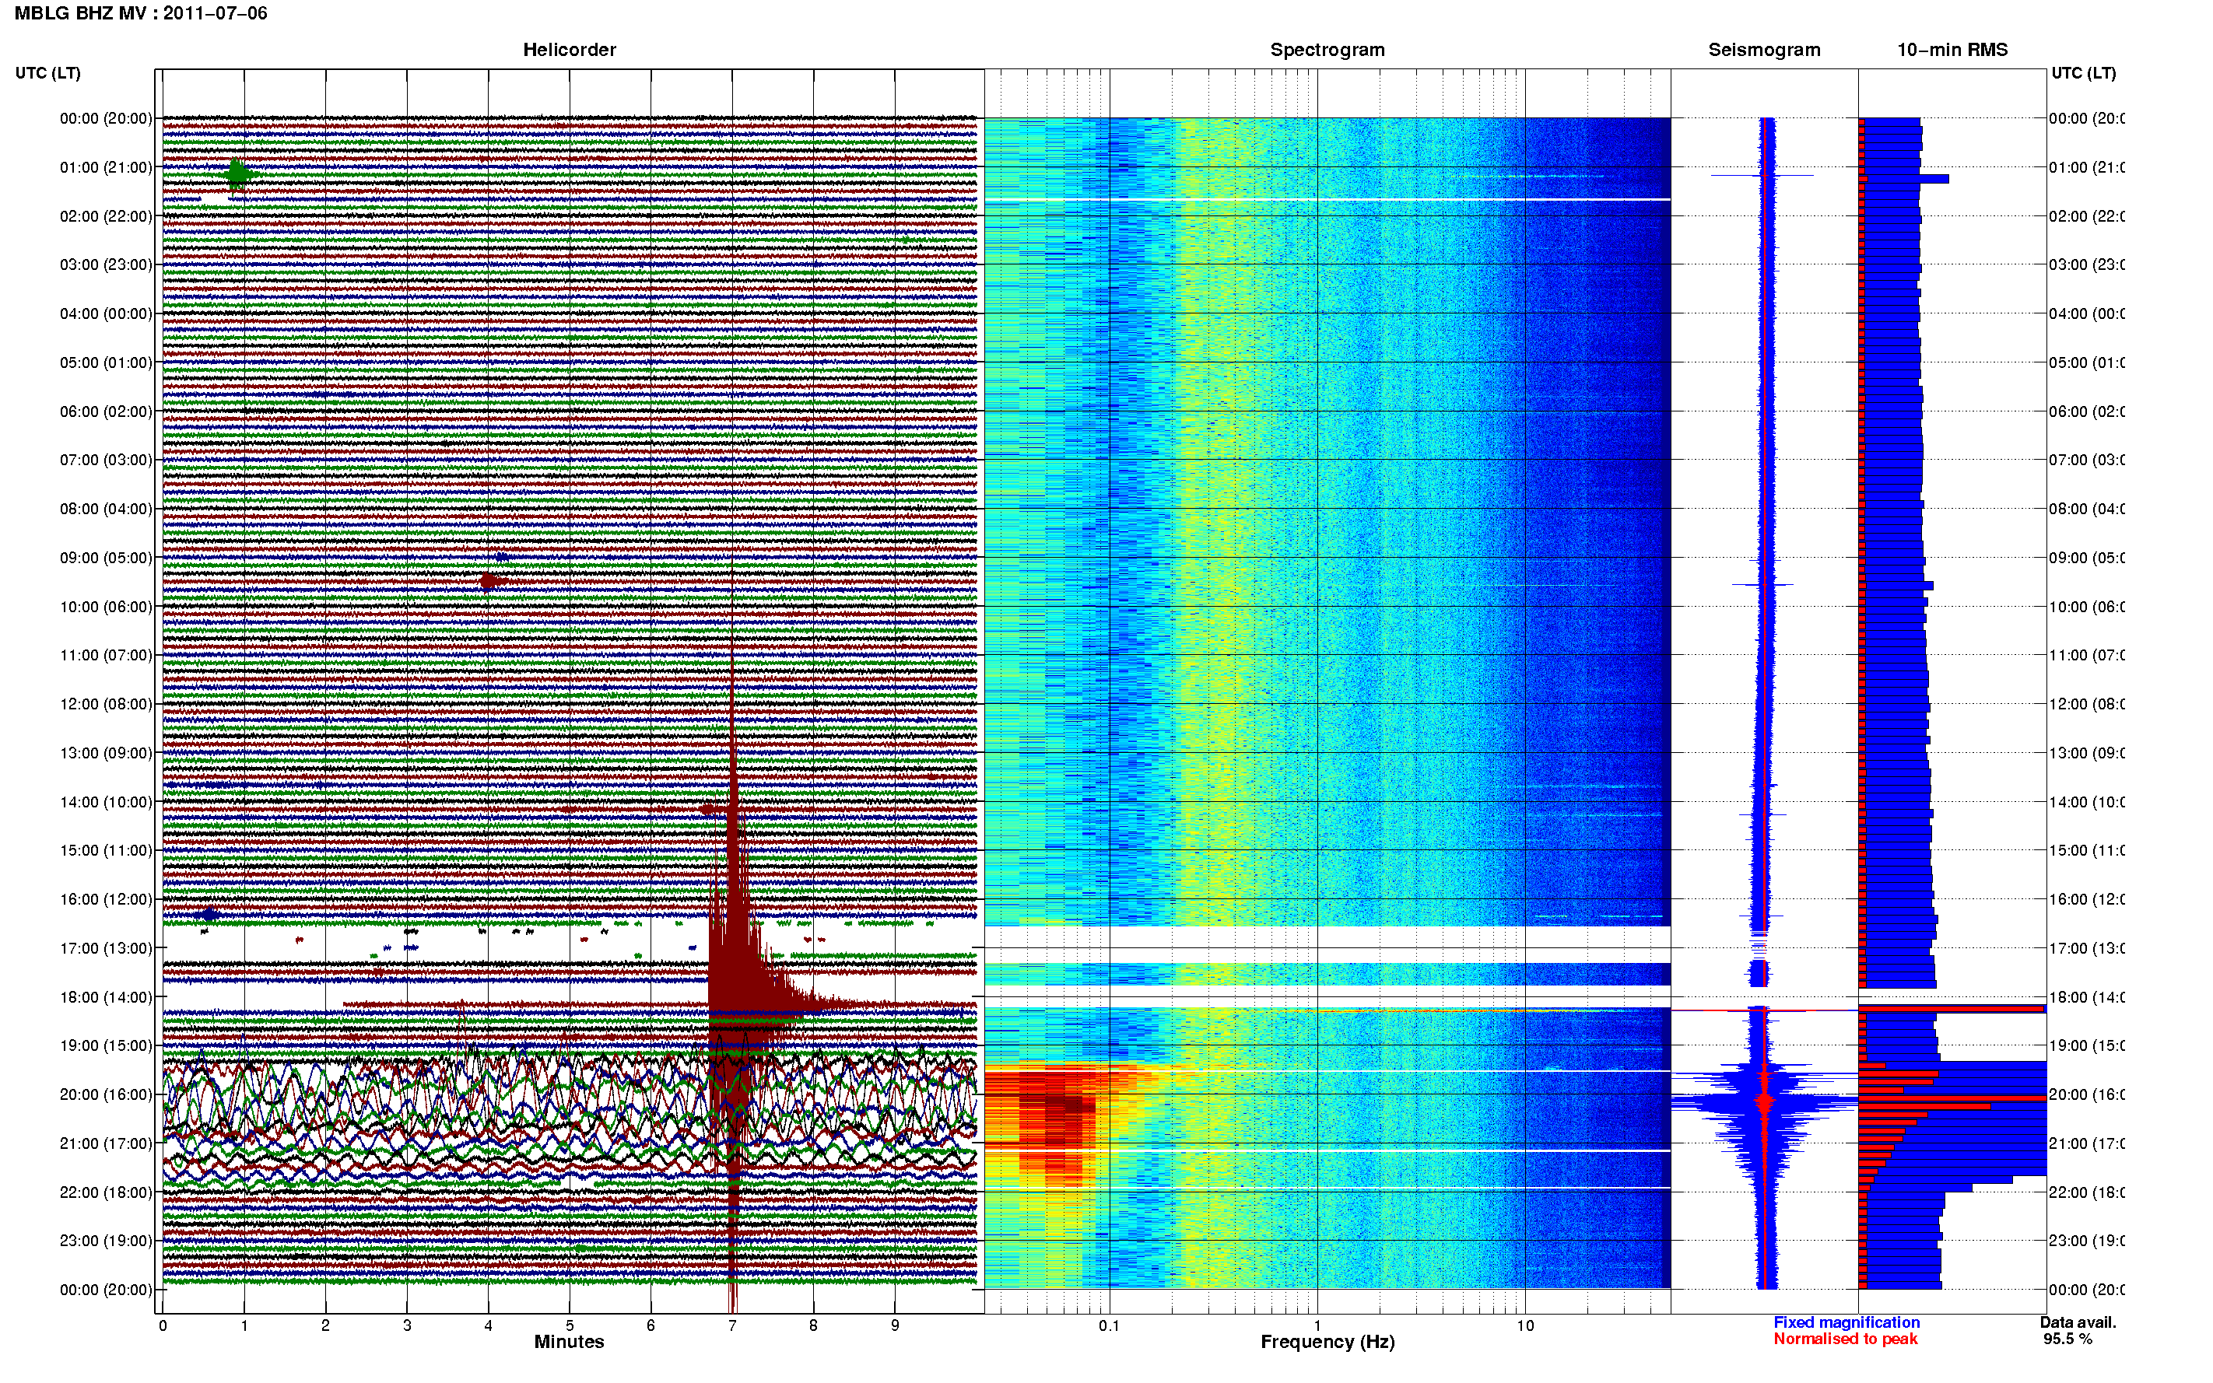Click left axis label '17:00 (13:00)'
This screenshot has height=1383, width=2213.
click(x=106, y=947)
